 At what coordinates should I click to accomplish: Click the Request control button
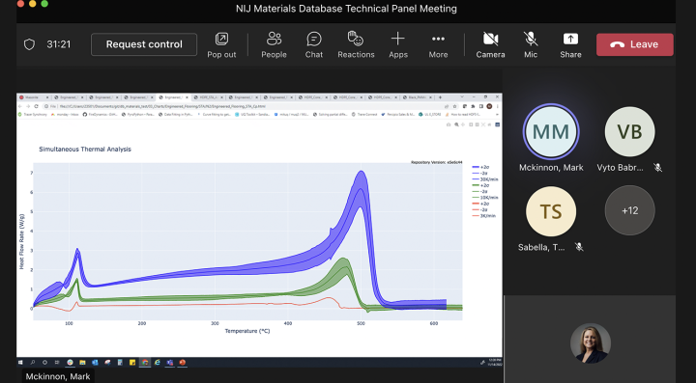[x=144, y=44]
